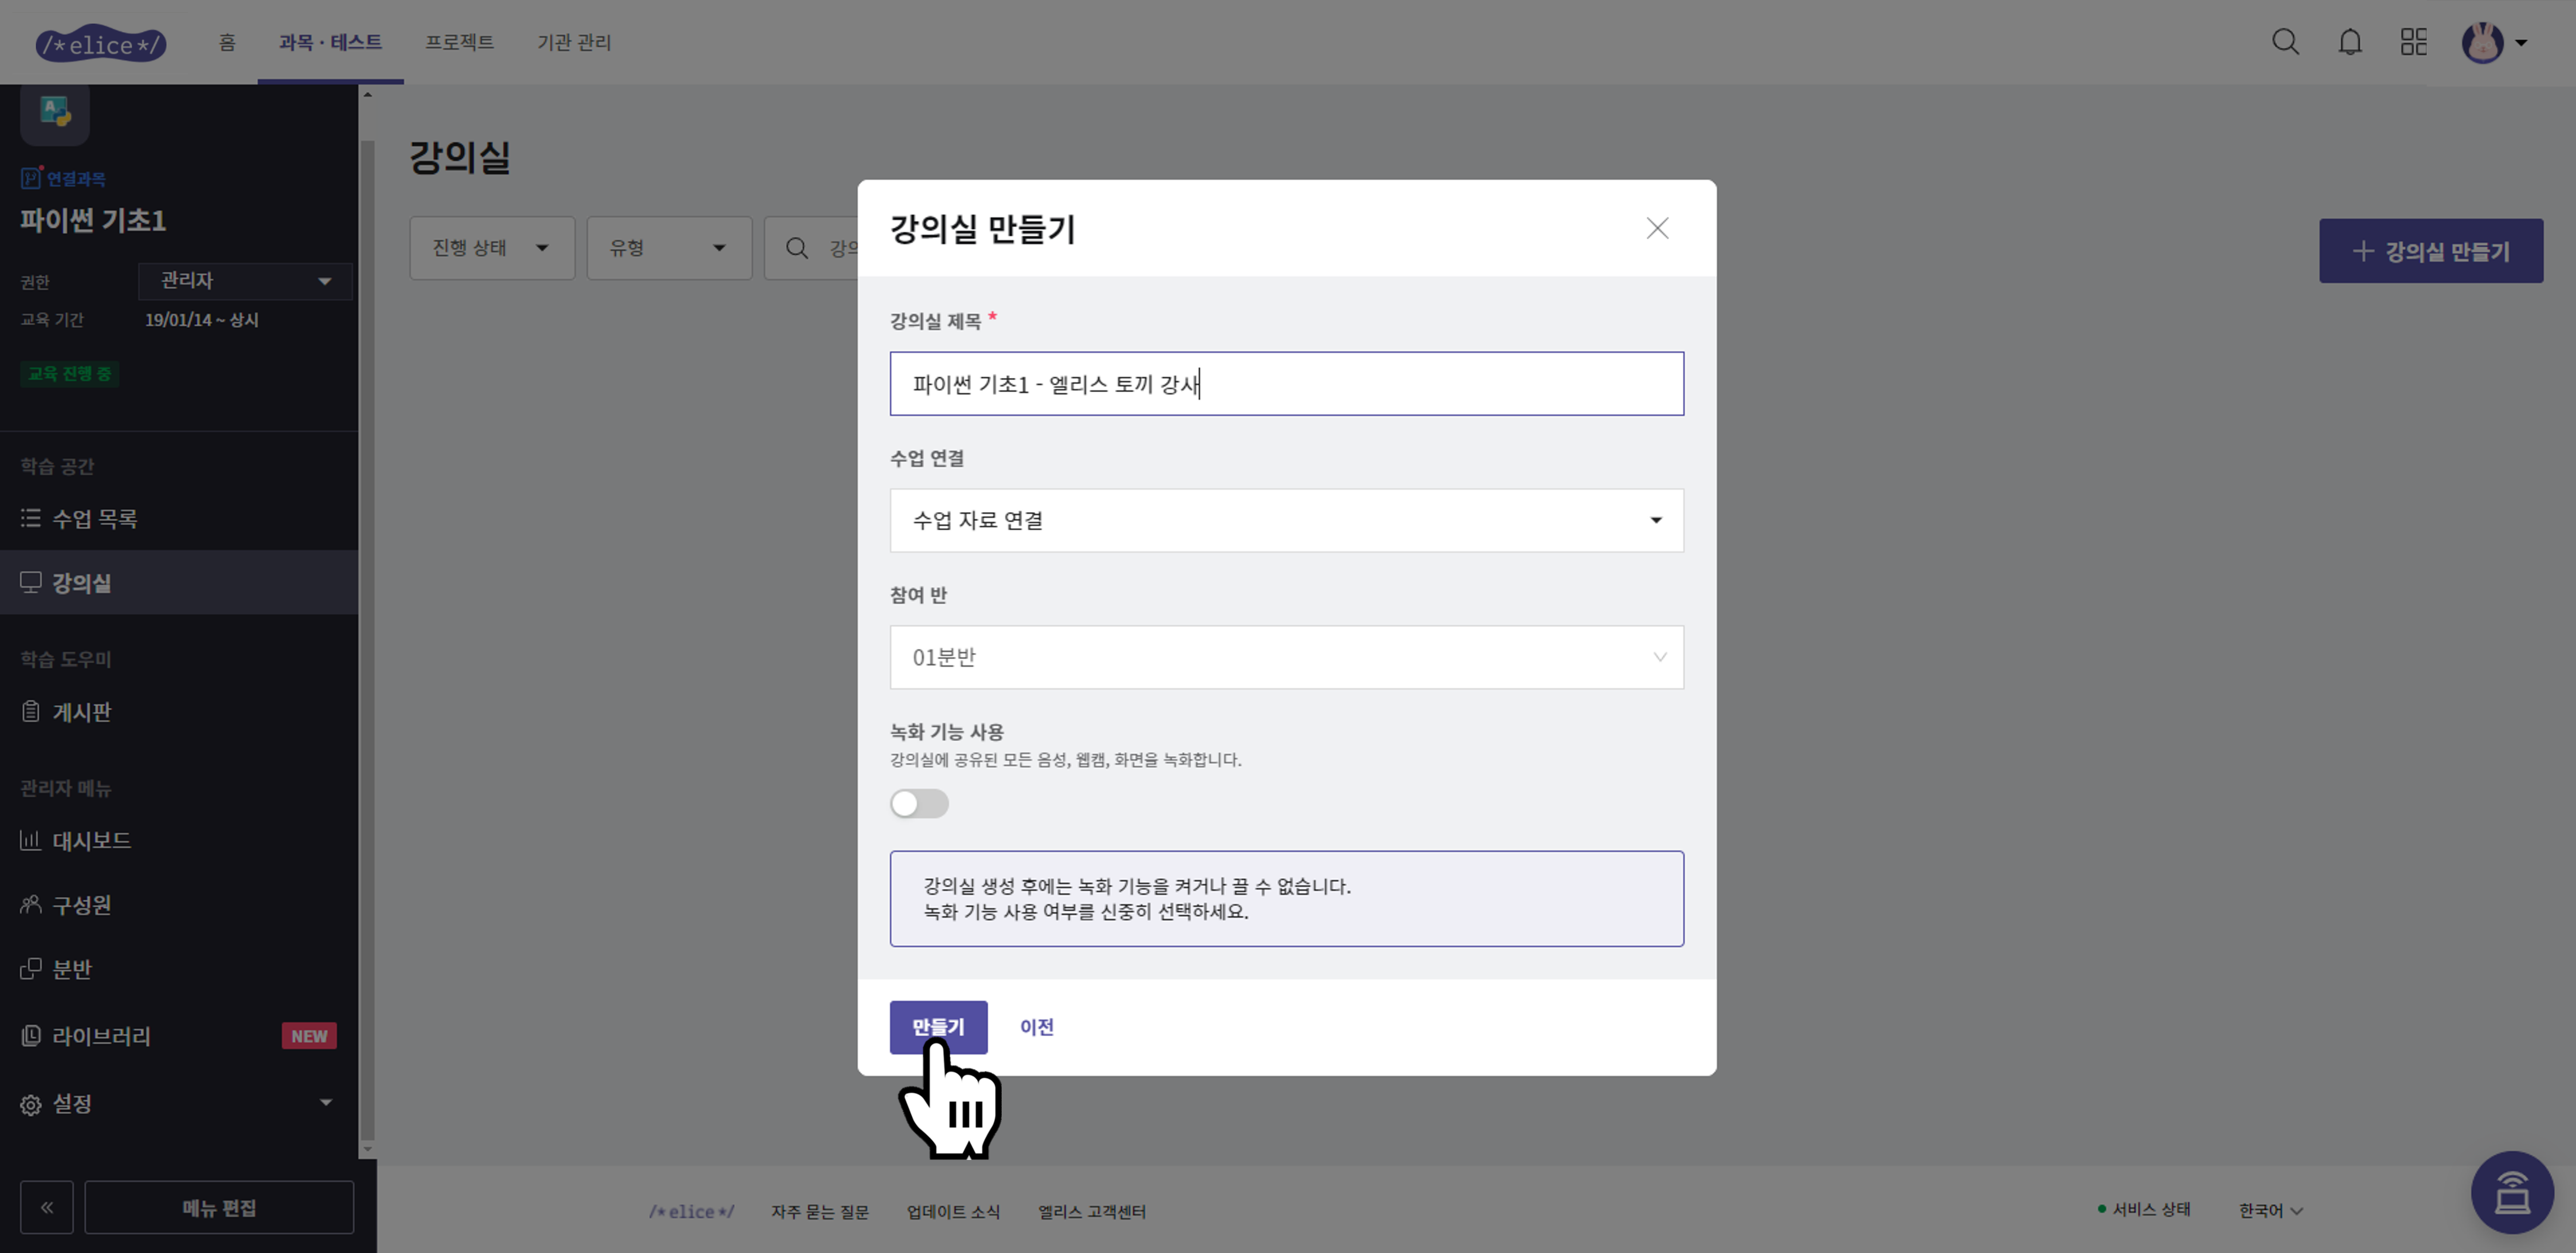
Task: Open 한국어 language selector
Action: coord(2270,1210)
